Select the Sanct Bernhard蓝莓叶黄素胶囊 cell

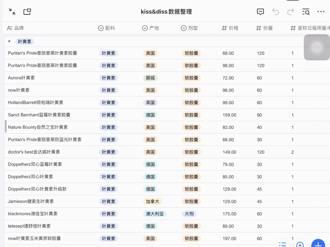[x=39, y=115]
